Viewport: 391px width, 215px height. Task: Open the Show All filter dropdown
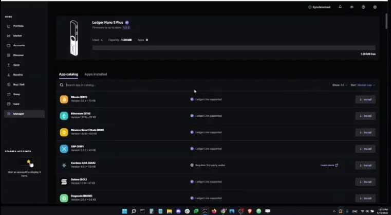(340, 85)
